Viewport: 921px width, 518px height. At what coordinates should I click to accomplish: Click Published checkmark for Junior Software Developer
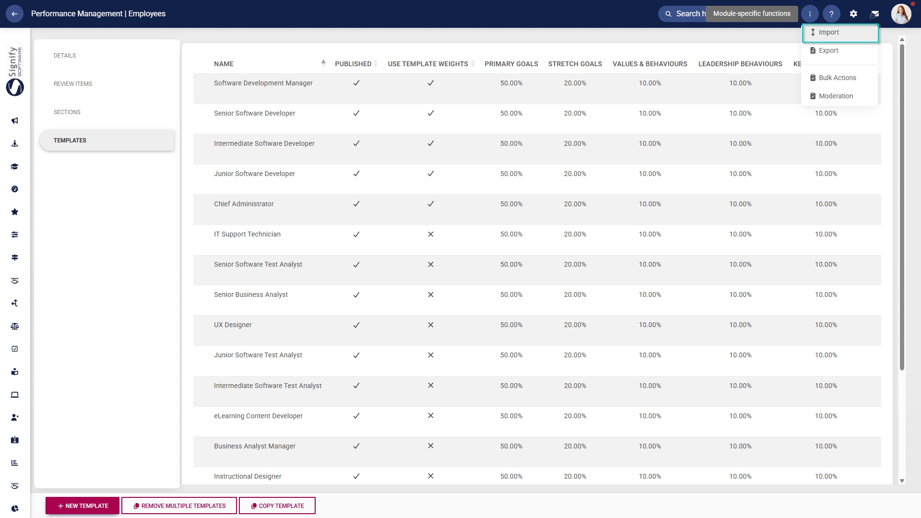356,174
